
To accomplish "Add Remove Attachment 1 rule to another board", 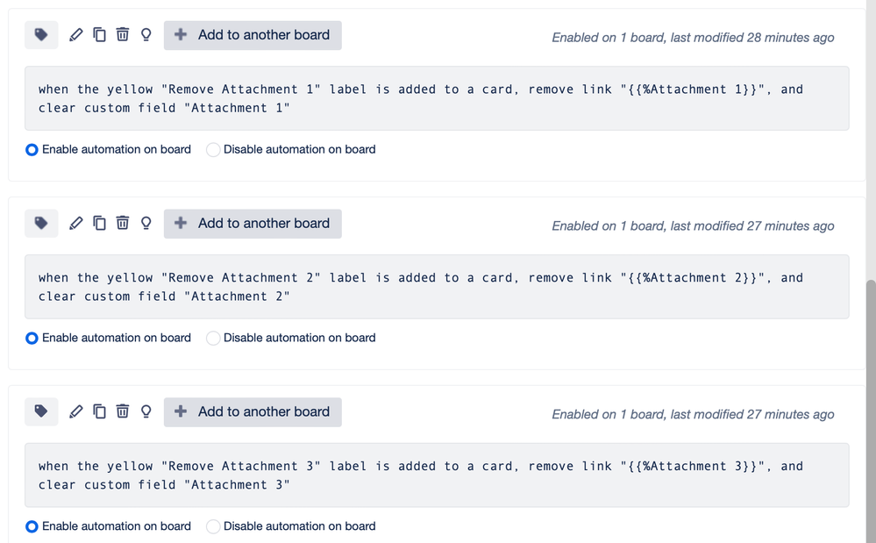I will click(253, 35).
